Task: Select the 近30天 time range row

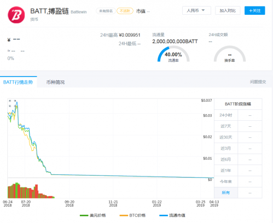Action: tap(238, 137)
